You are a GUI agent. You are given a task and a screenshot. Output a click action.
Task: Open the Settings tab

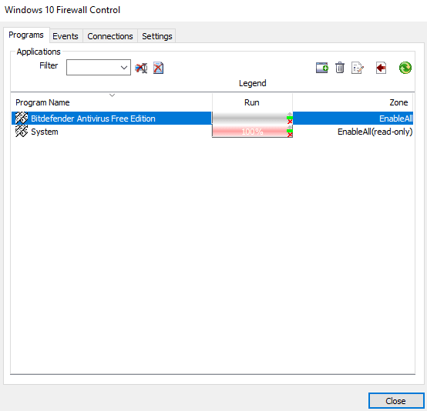pos(157,36)
